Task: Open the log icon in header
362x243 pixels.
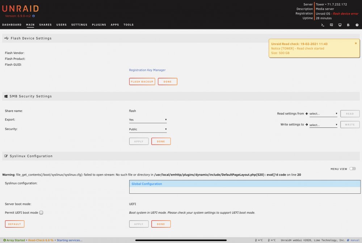Action: 348,25
